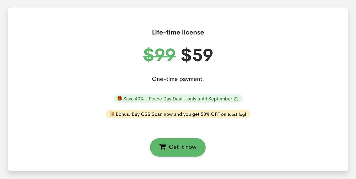Click the yellow Bonus CSS Scan badge
Image resolution: width=356 pixels, height=179 pixels.
coord(178,114)
